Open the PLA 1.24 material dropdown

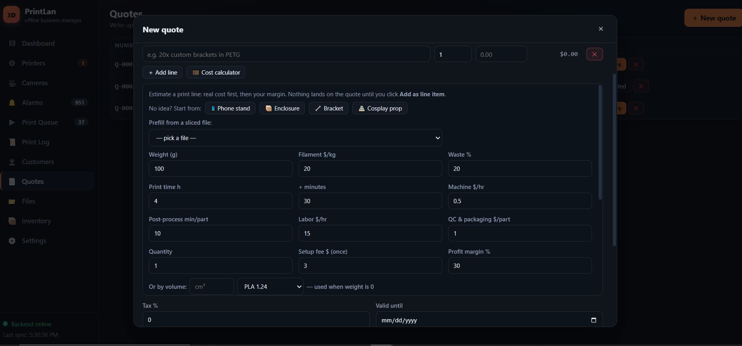pyautogui.click(x=270, y=286)
